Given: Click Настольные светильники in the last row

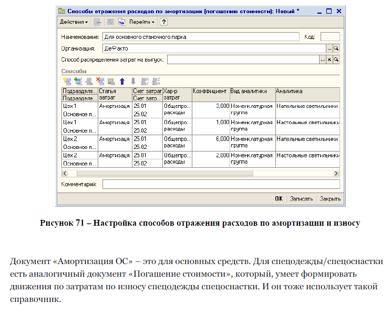Looking at the screenshot, I should [308, 155].
